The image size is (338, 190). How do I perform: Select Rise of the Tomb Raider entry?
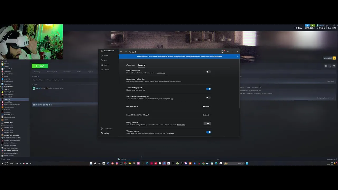(14, 148)
